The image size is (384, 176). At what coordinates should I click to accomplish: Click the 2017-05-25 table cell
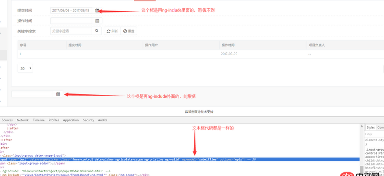pos(229,54)
